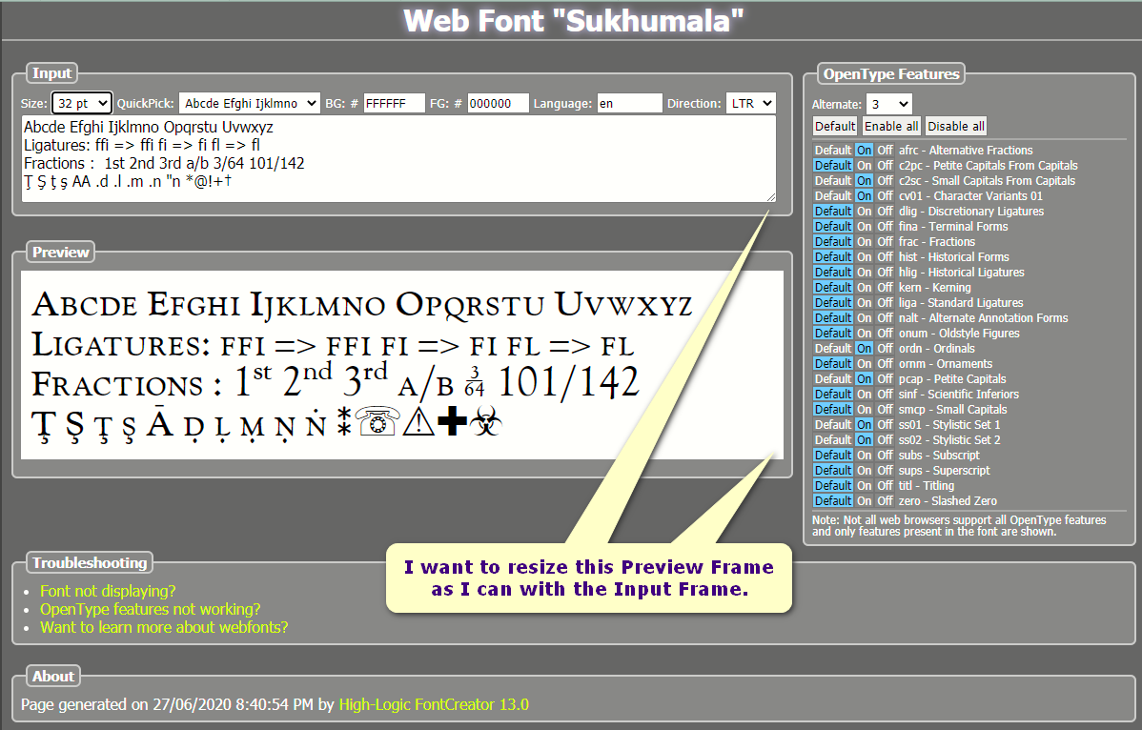Set afrc Alternative Fractions to Default
This screenshot has height=730, width=1142.
(x=833, y=150)
